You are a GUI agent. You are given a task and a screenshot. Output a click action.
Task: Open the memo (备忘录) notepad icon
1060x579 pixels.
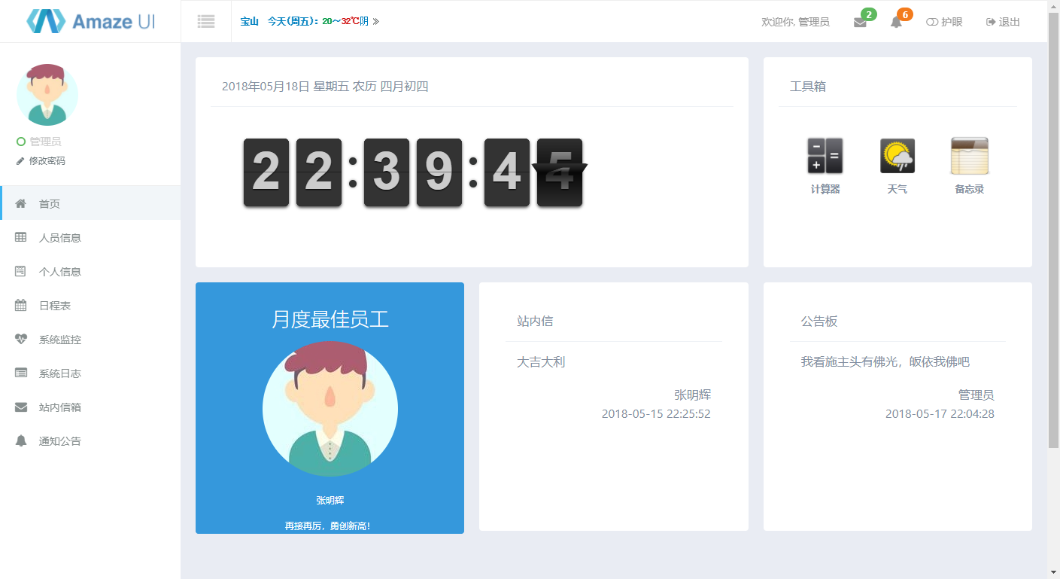tap(969, 157)
